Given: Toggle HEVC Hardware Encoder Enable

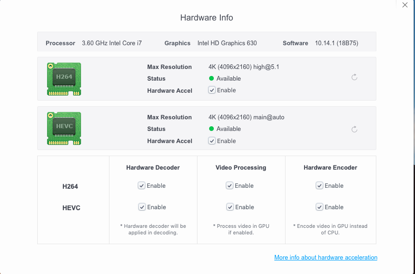Looking at the screenshot, I should pos(319,207).
